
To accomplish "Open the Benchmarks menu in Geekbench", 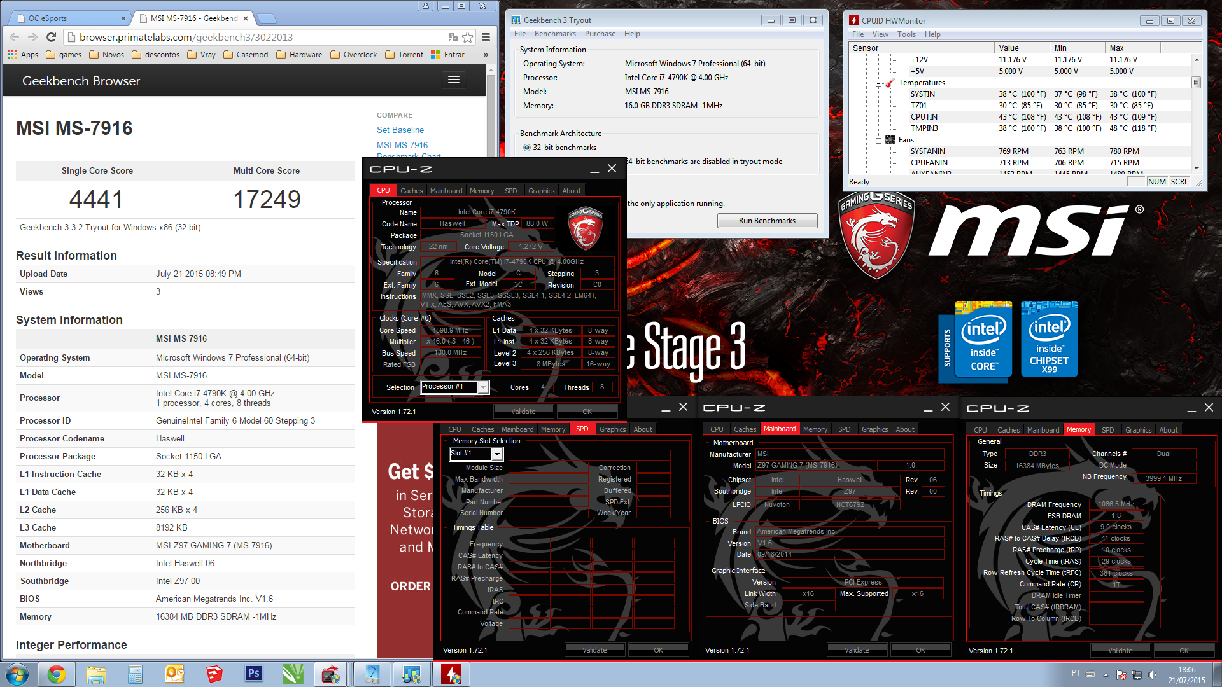I will [x=555, y=34].
